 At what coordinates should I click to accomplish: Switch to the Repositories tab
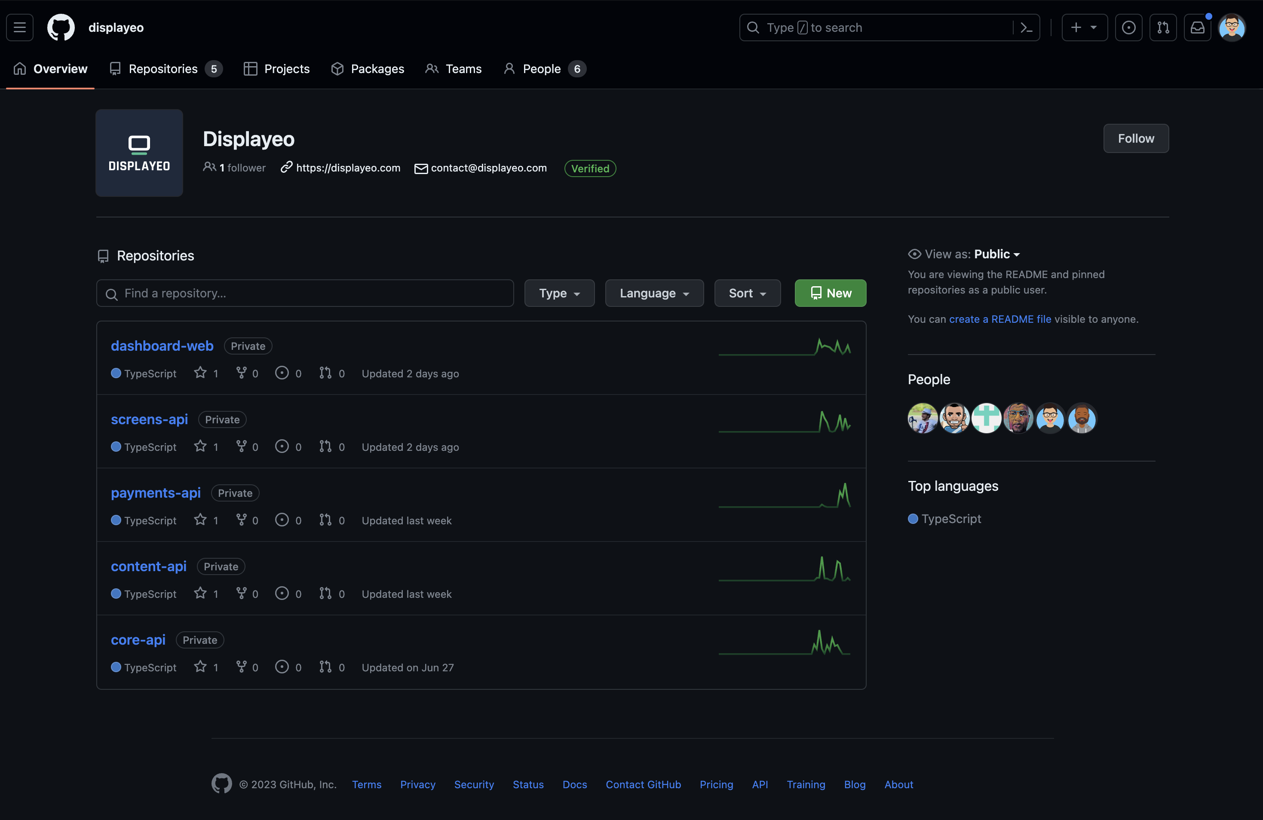(x=166, y=69)
